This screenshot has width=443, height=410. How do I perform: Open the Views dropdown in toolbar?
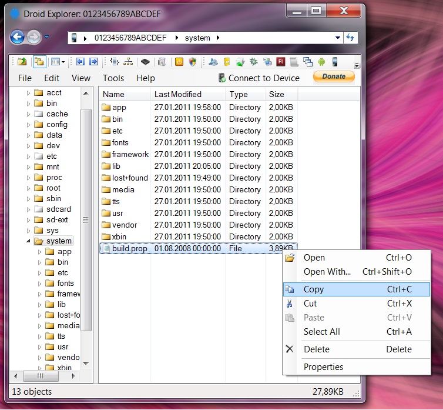(x=58, y=61)
